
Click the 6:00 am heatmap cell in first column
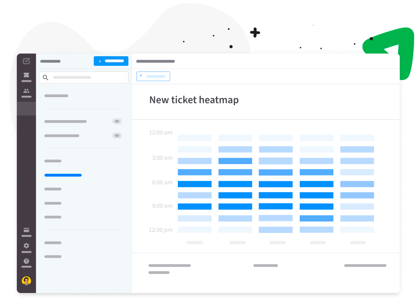[x=195, y=184]
